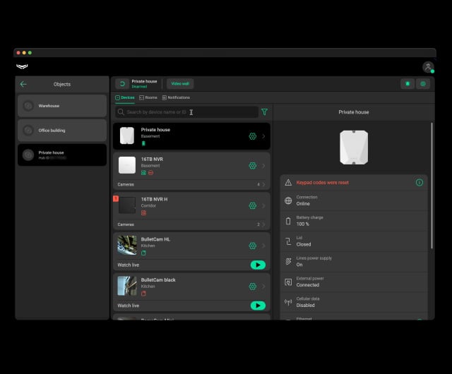452x374 pixels.
Task: Switch to the Rooms tab
Action: [148, 97]
